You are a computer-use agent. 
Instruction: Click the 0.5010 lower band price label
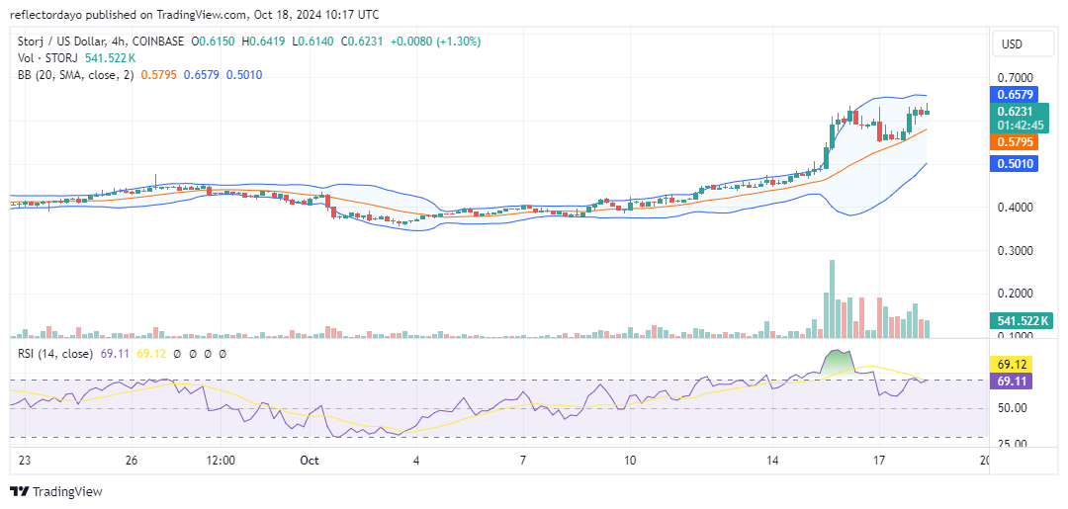pyautogui.click(x=1013, y=163)
